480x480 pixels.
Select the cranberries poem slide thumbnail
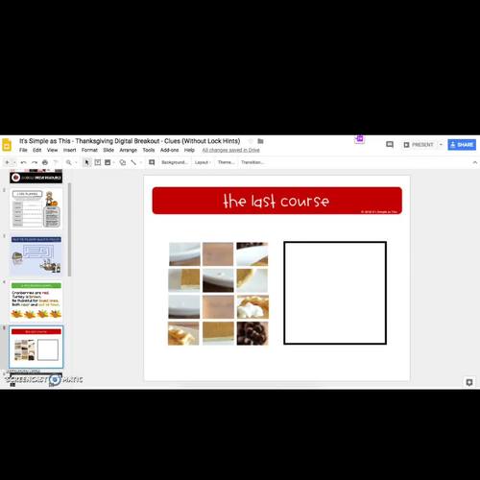click(36, 301)
